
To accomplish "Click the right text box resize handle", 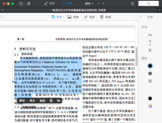I will click(84, 82).
